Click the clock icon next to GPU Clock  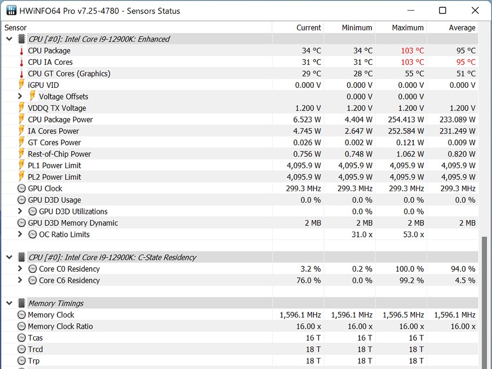[x=21, y=188]
